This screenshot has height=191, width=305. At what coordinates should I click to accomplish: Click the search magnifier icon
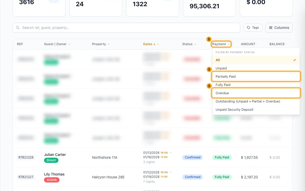click(18, 28)
